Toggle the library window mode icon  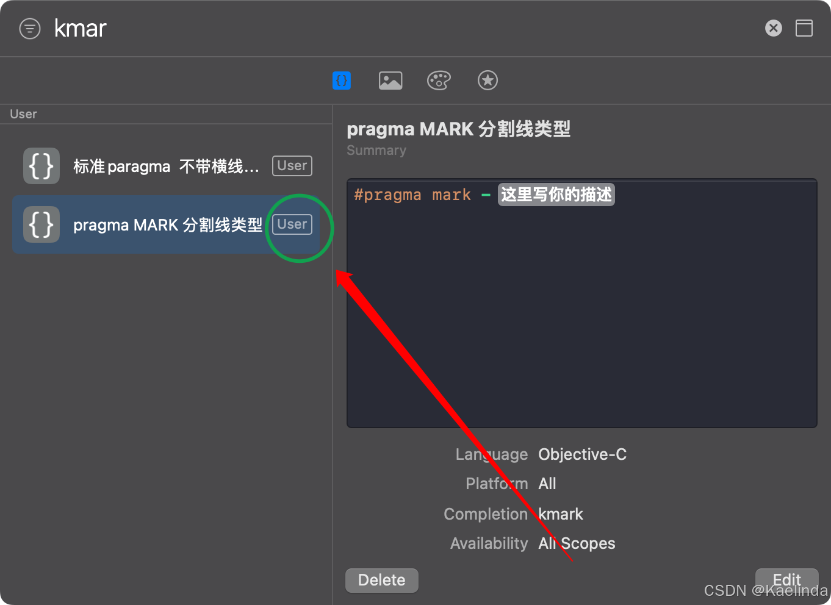[804, 28]
